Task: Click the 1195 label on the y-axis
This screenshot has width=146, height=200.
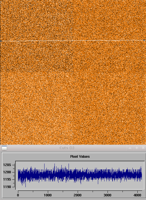Action: pos(7,179)
